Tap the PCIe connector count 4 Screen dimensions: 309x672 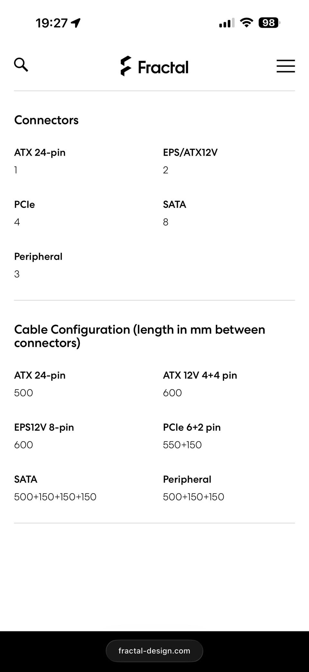[x=17, y=222]
